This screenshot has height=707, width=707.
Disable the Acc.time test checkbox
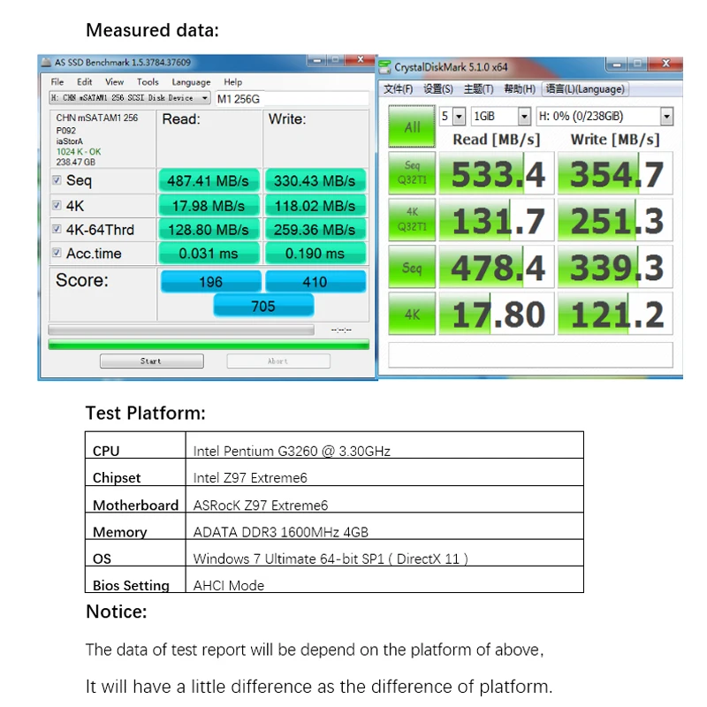pos(57,253)
